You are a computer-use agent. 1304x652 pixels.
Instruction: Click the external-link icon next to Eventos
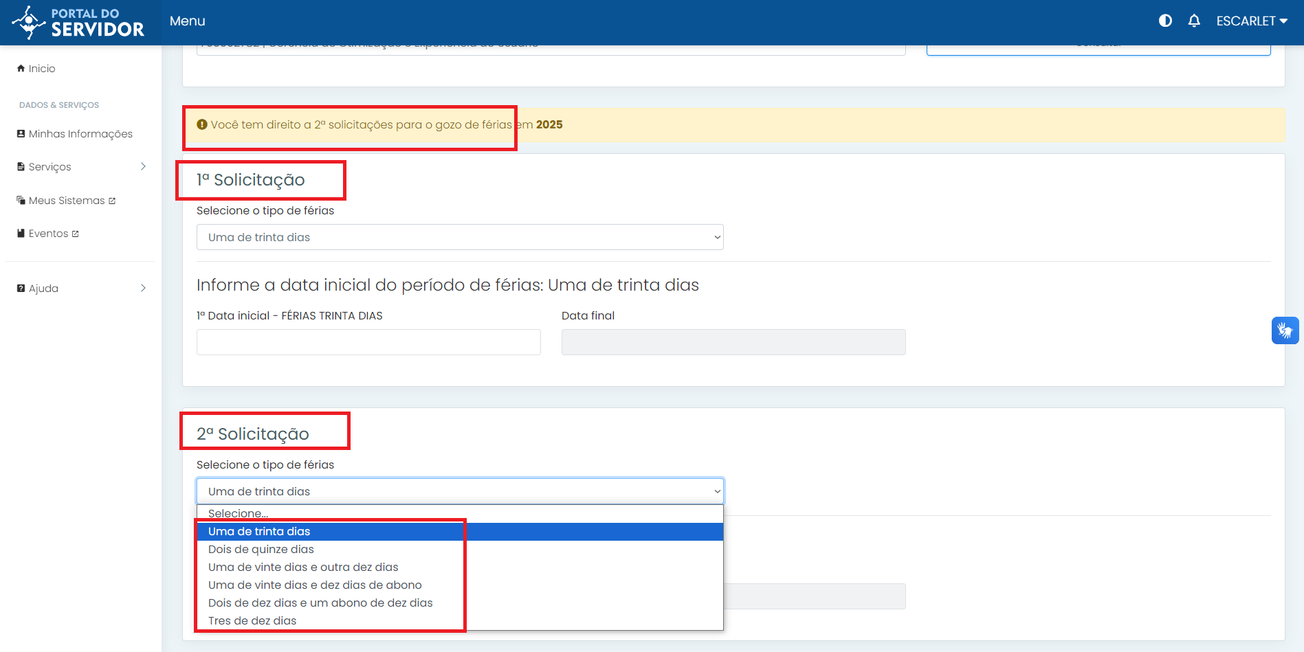[x=76, y=234]
